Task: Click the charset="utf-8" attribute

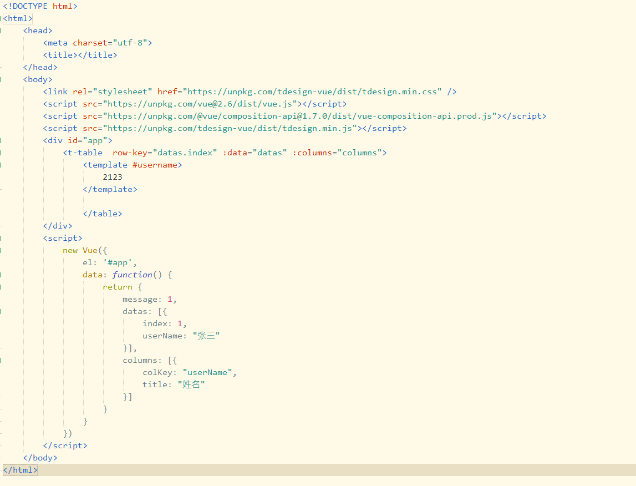Action: 110,43
